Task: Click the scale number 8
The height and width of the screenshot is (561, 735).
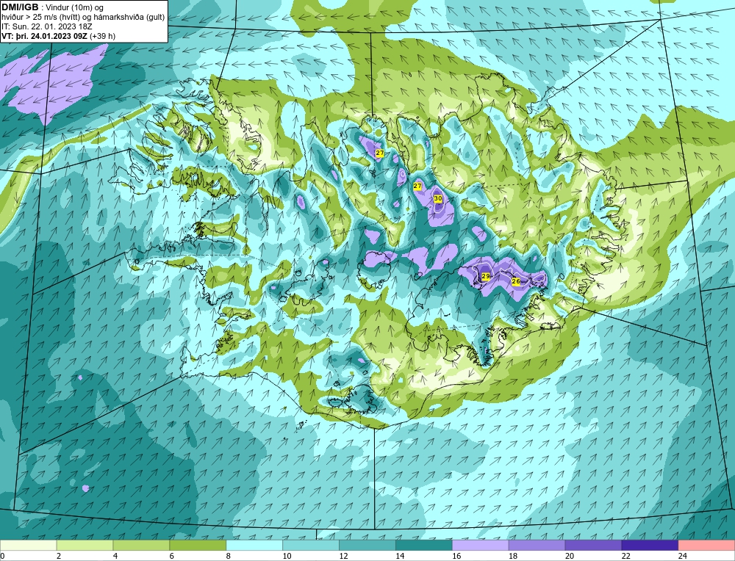Action: pyautogui.click(x=229, y=557)
